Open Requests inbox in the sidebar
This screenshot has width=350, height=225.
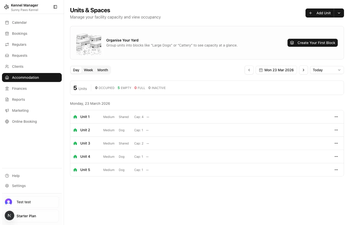(19, 55)
